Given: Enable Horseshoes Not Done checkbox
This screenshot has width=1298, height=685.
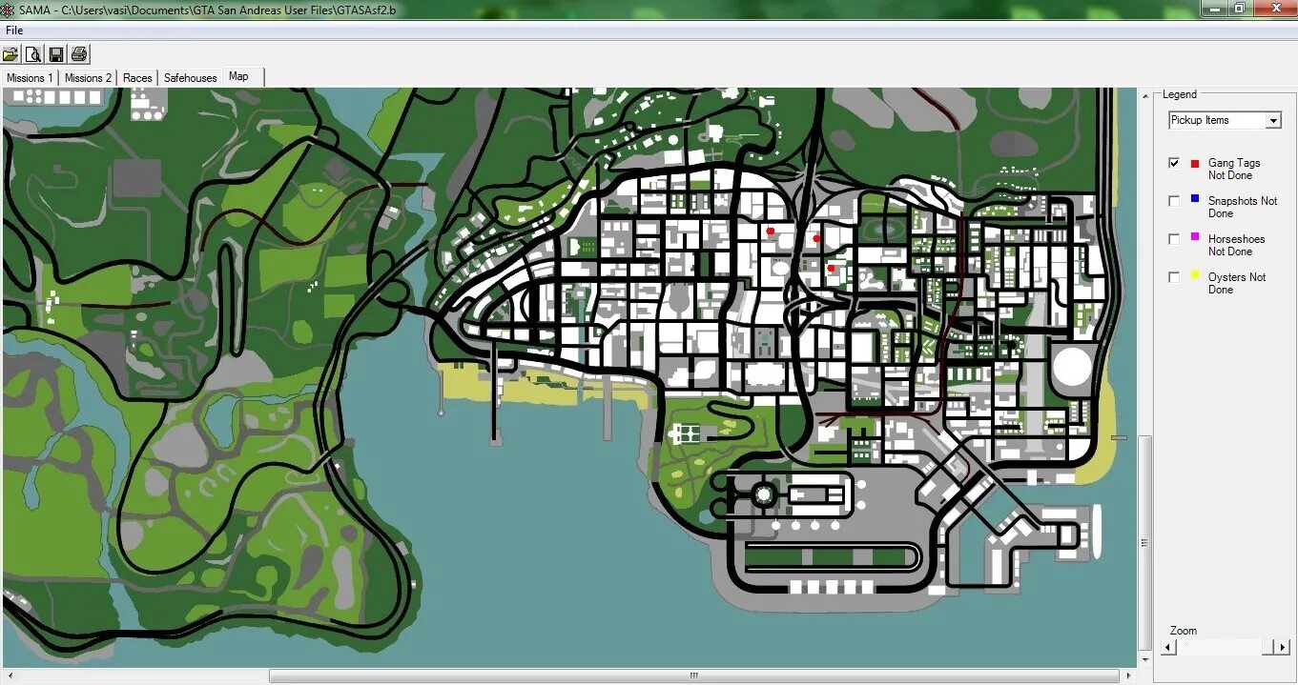Looking at the screenshot, I should pos(1174,239).
